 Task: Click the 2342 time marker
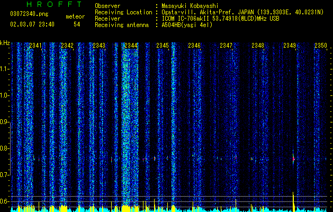point(67,46)
